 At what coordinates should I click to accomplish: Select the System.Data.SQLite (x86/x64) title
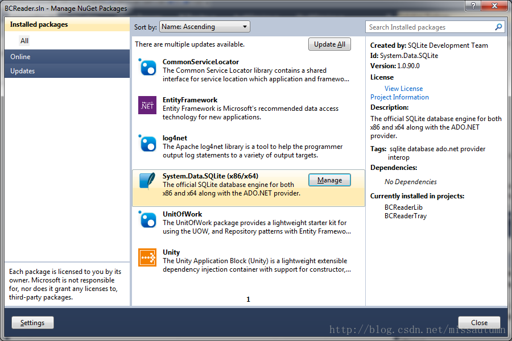point(210,176)
